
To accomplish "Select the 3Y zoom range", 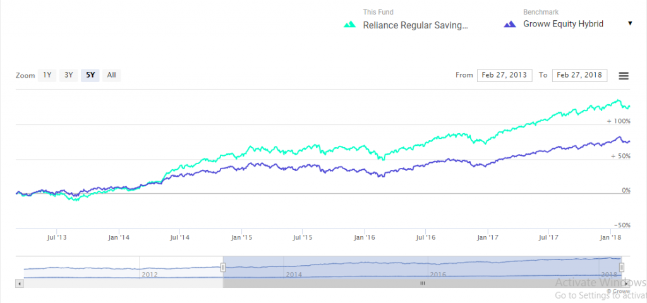I will (x=69, y=75).
